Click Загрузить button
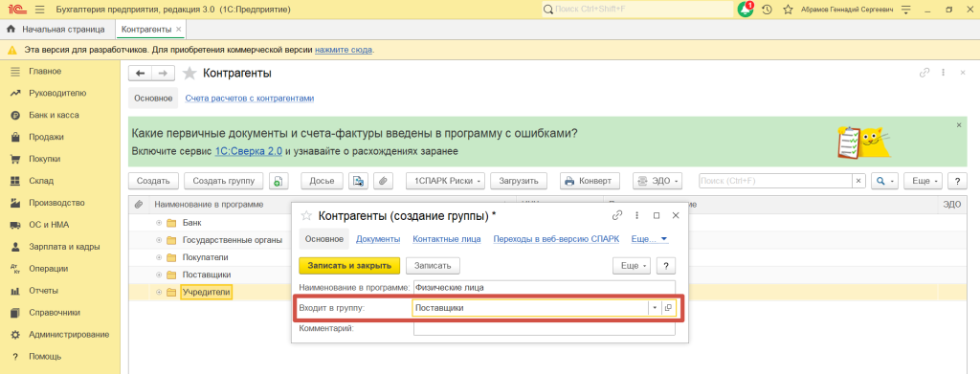 point(519,181)
